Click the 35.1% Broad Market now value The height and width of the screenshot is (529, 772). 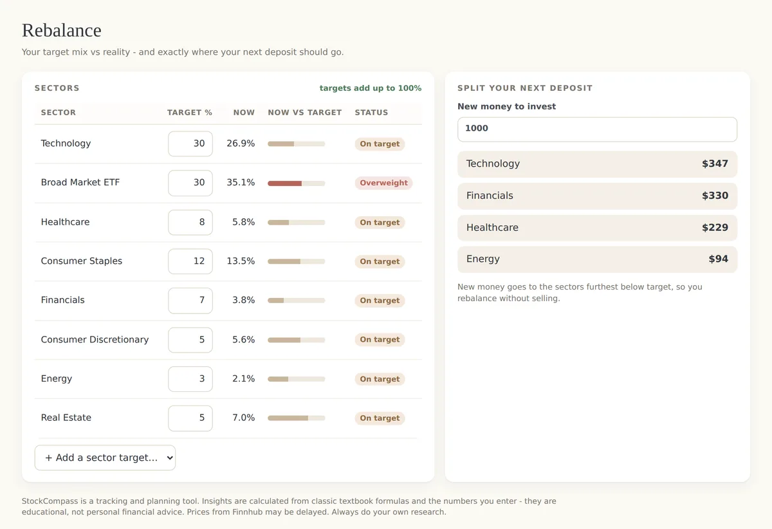(241, 183)
